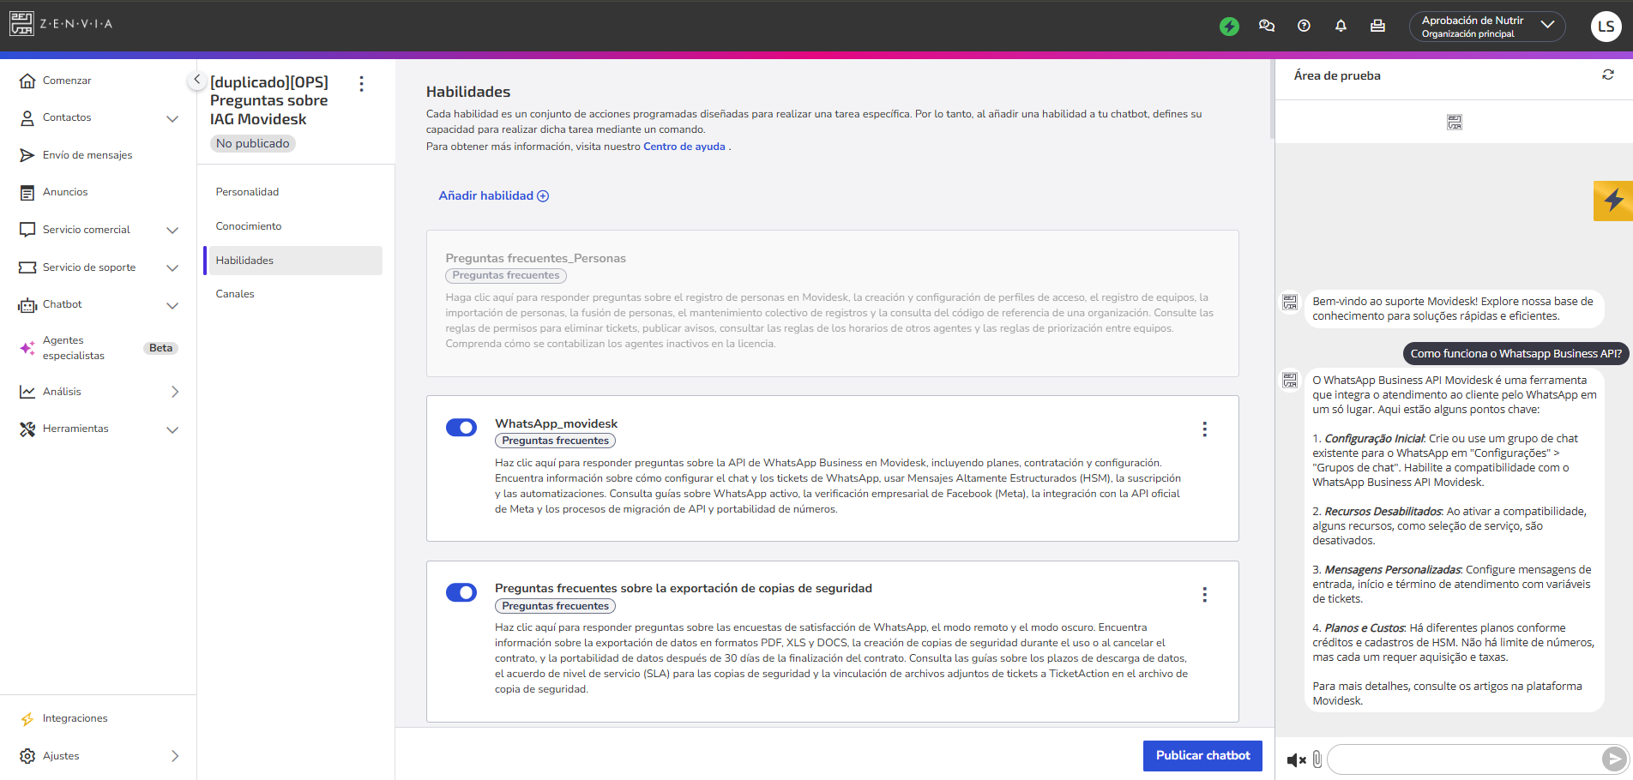Screen dimensions: 1633x780
Task: Switch to the Canales tab
Action: (x=235, y=294)
